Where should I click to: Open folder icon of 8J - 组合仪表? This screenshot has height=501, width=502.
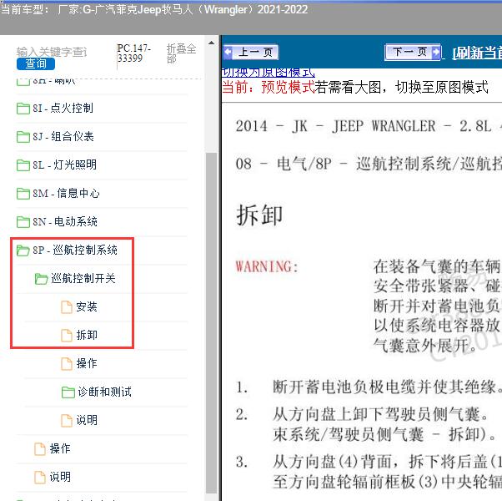pyautogui.click(x=23, y=137)
